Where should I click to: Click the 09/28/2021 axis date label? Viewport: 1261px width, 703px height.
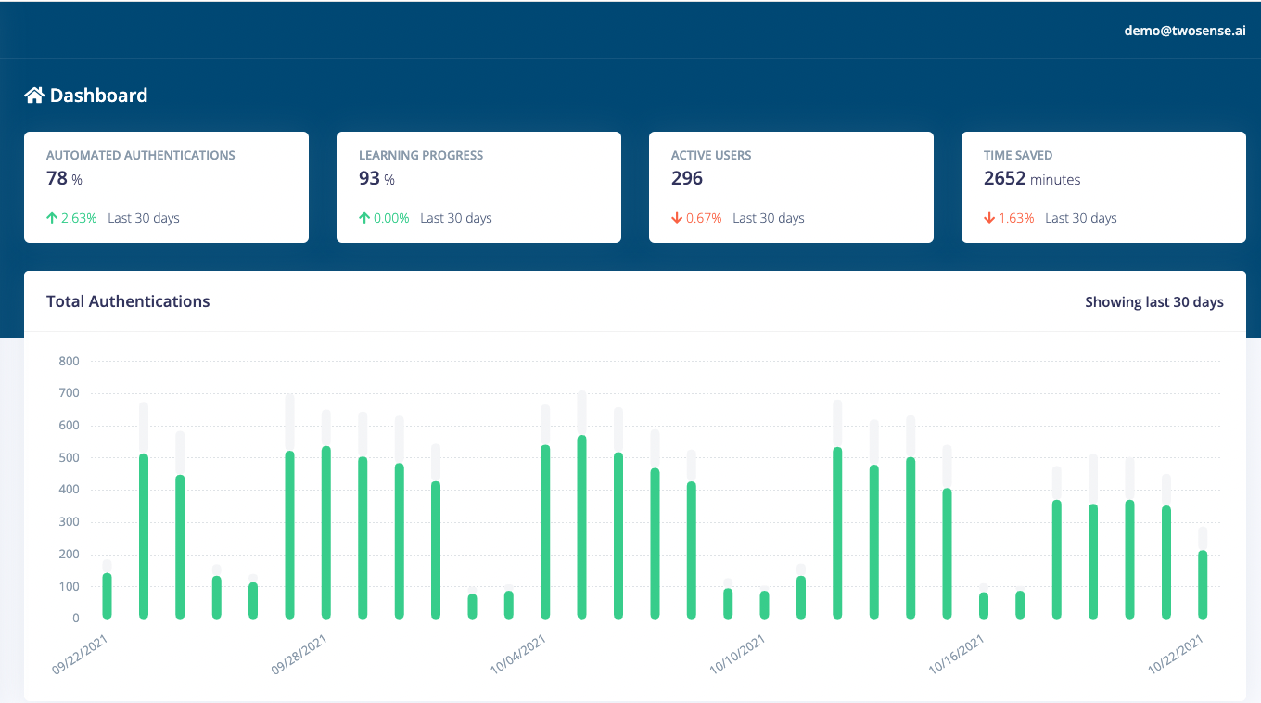(x=299, y=654)
